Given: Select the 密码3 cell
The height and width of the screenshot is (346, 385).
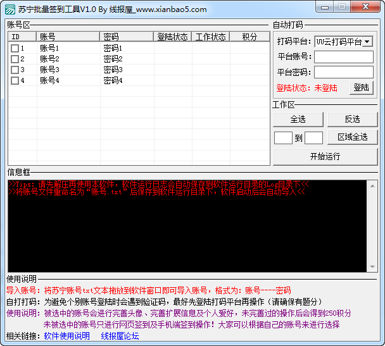Looking at the screenshot, I should click(x=113, y=70).
